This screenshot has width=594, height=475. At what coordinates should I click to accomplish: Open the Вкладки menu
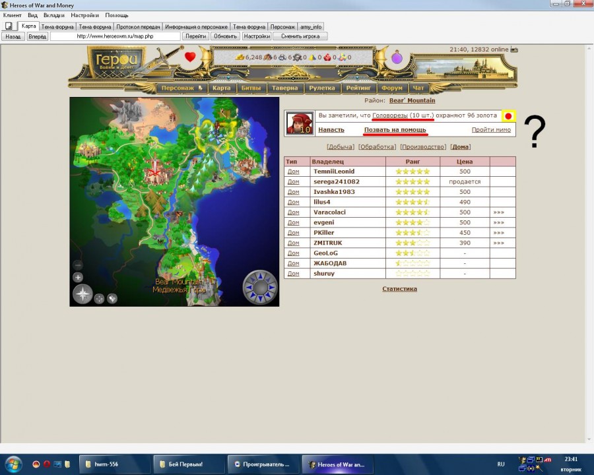(54, 15)
